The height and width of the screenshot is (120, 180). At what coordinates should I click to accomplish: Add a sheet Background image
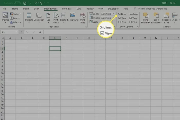[73, 17]
